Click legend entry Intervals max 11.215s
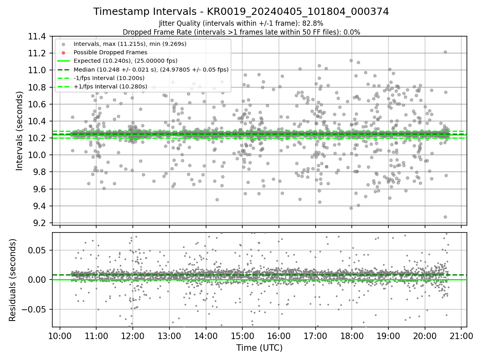The height and width of the screenshot is (362, 483). (x=130, y=44)
